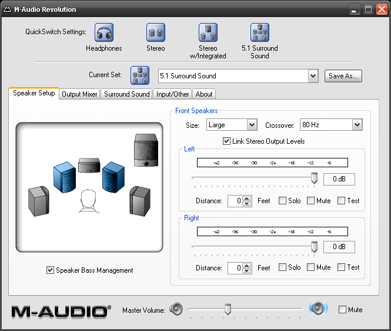The width and height of the screenshot is (391, 331).
Task: Decrease Right speaker Distance value
Action: (x=246, y=270)
